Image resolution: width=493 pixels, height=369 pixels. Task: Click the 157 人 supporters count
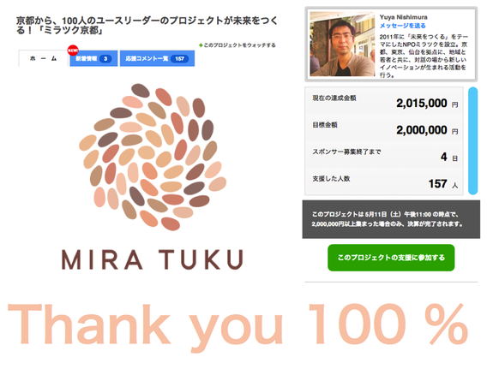coord(443,184)
